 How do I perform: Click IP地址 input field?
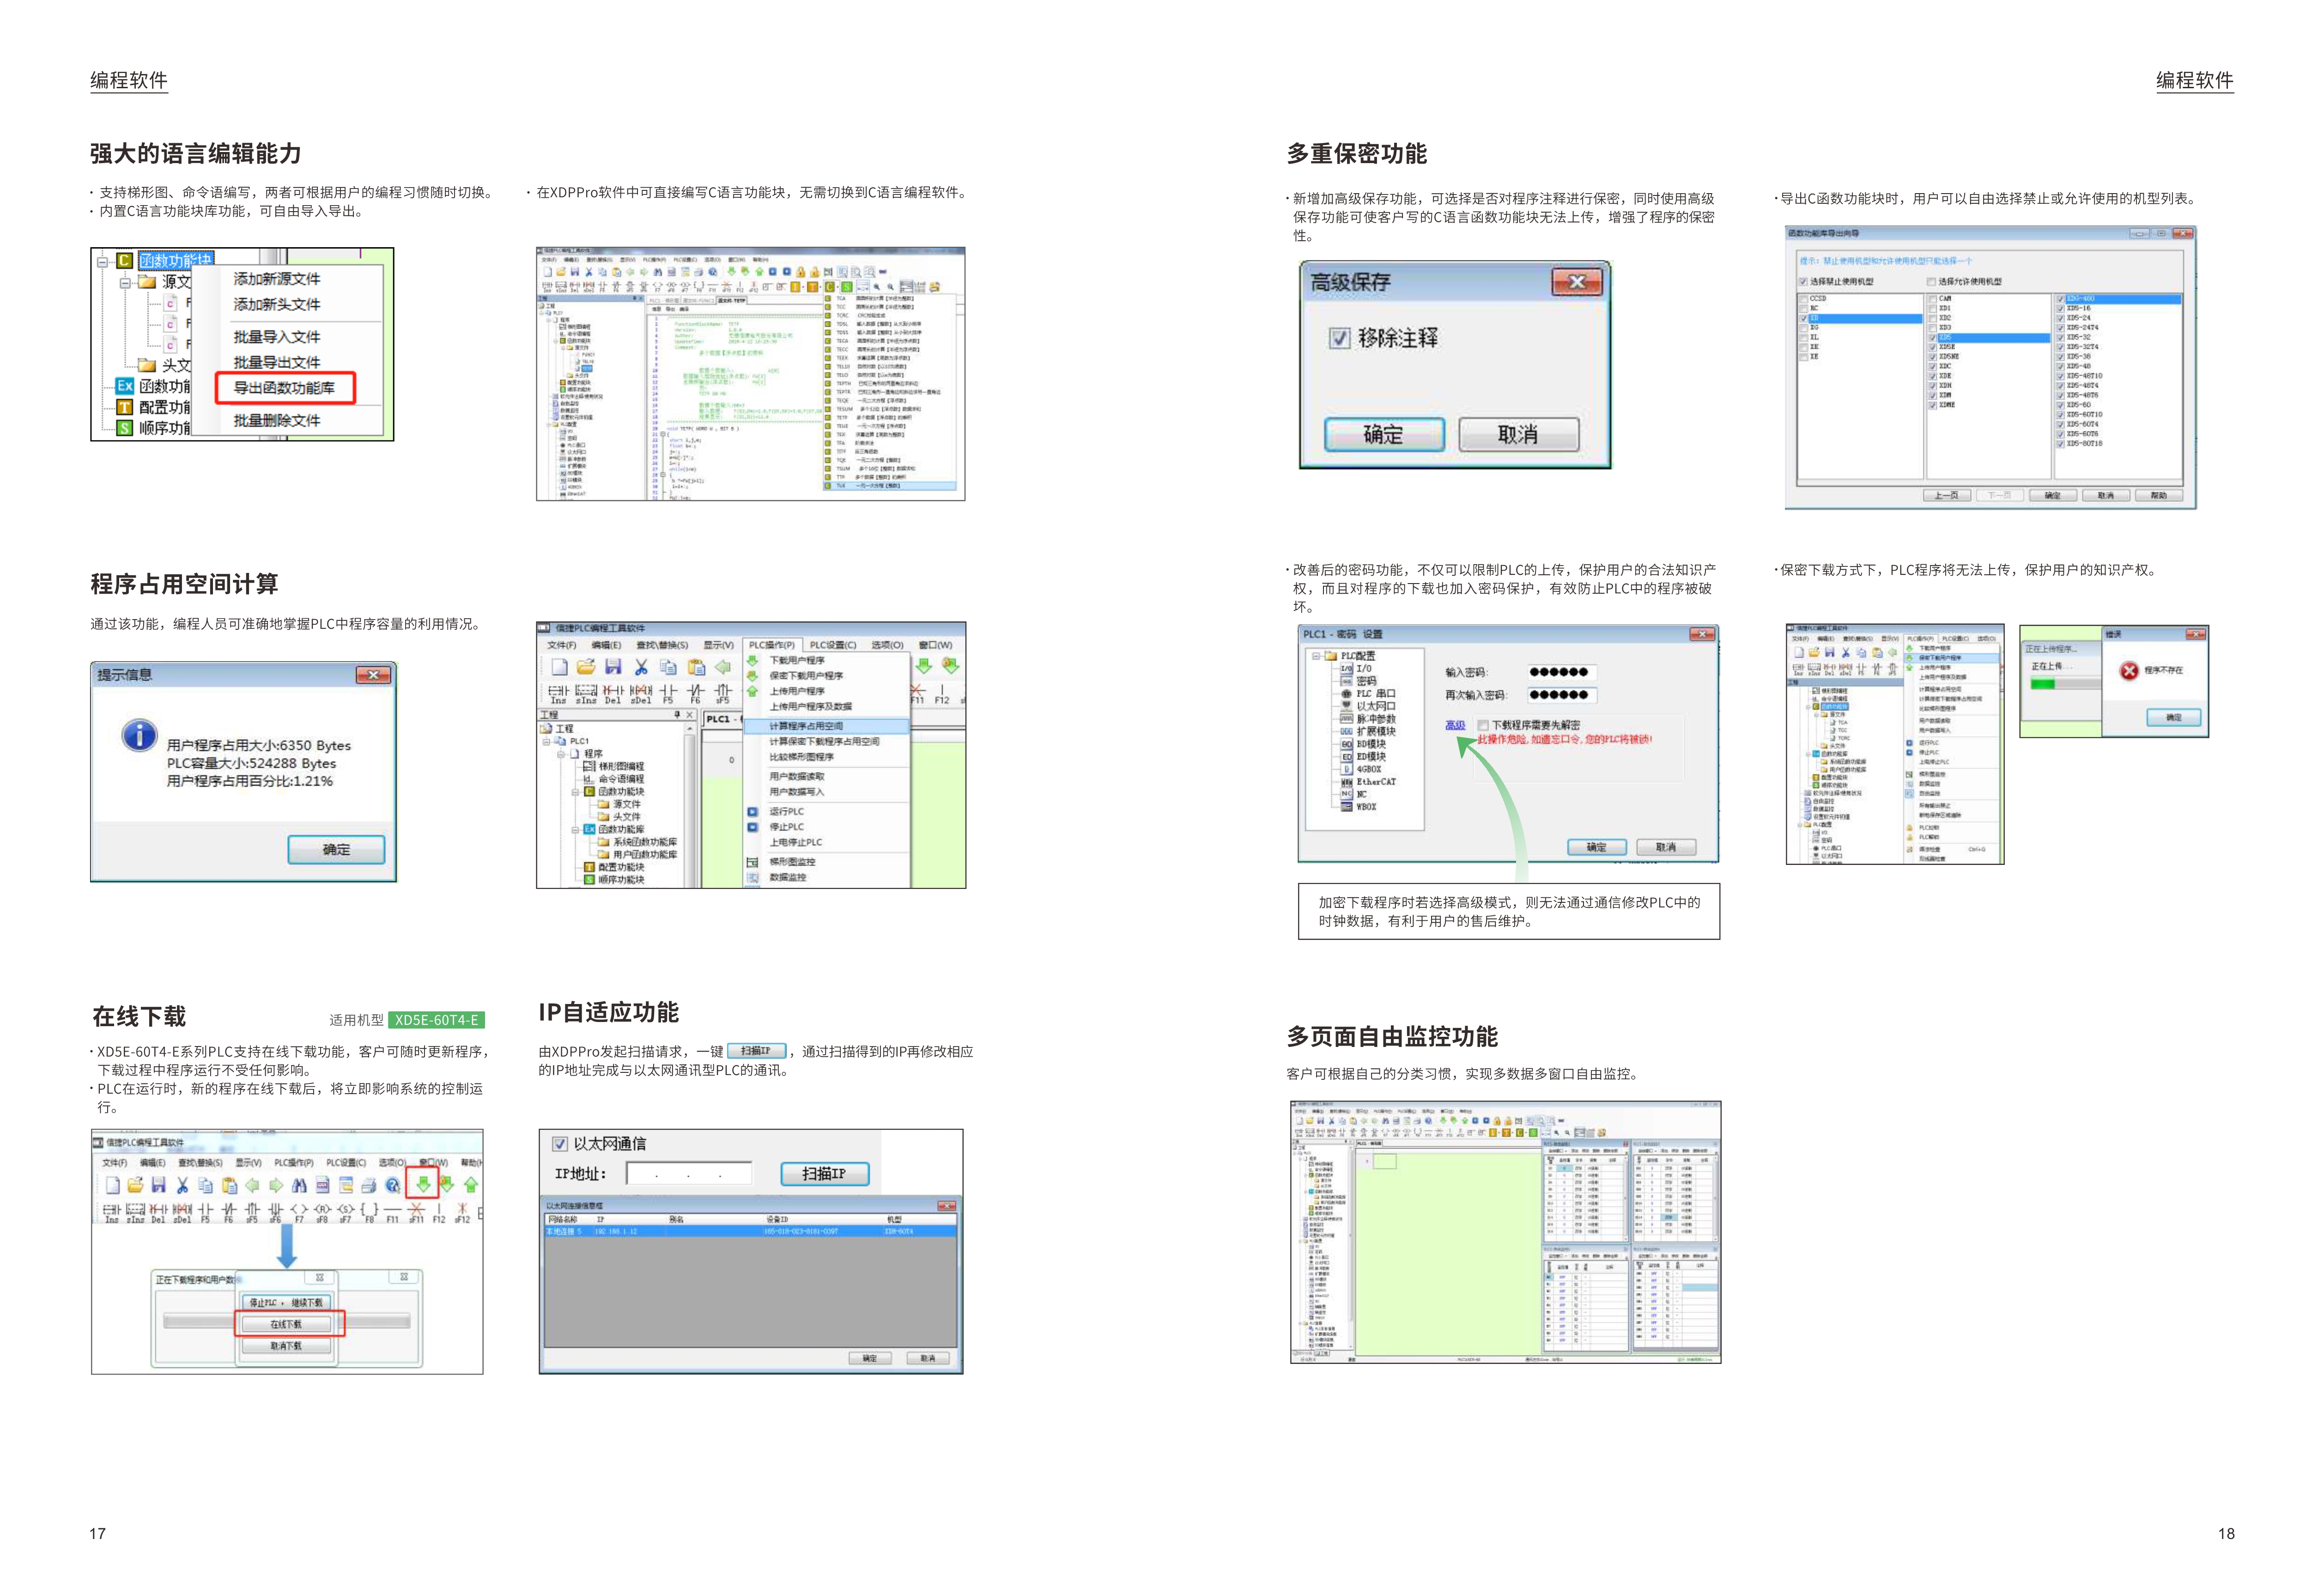click(x=689, y=1174)
